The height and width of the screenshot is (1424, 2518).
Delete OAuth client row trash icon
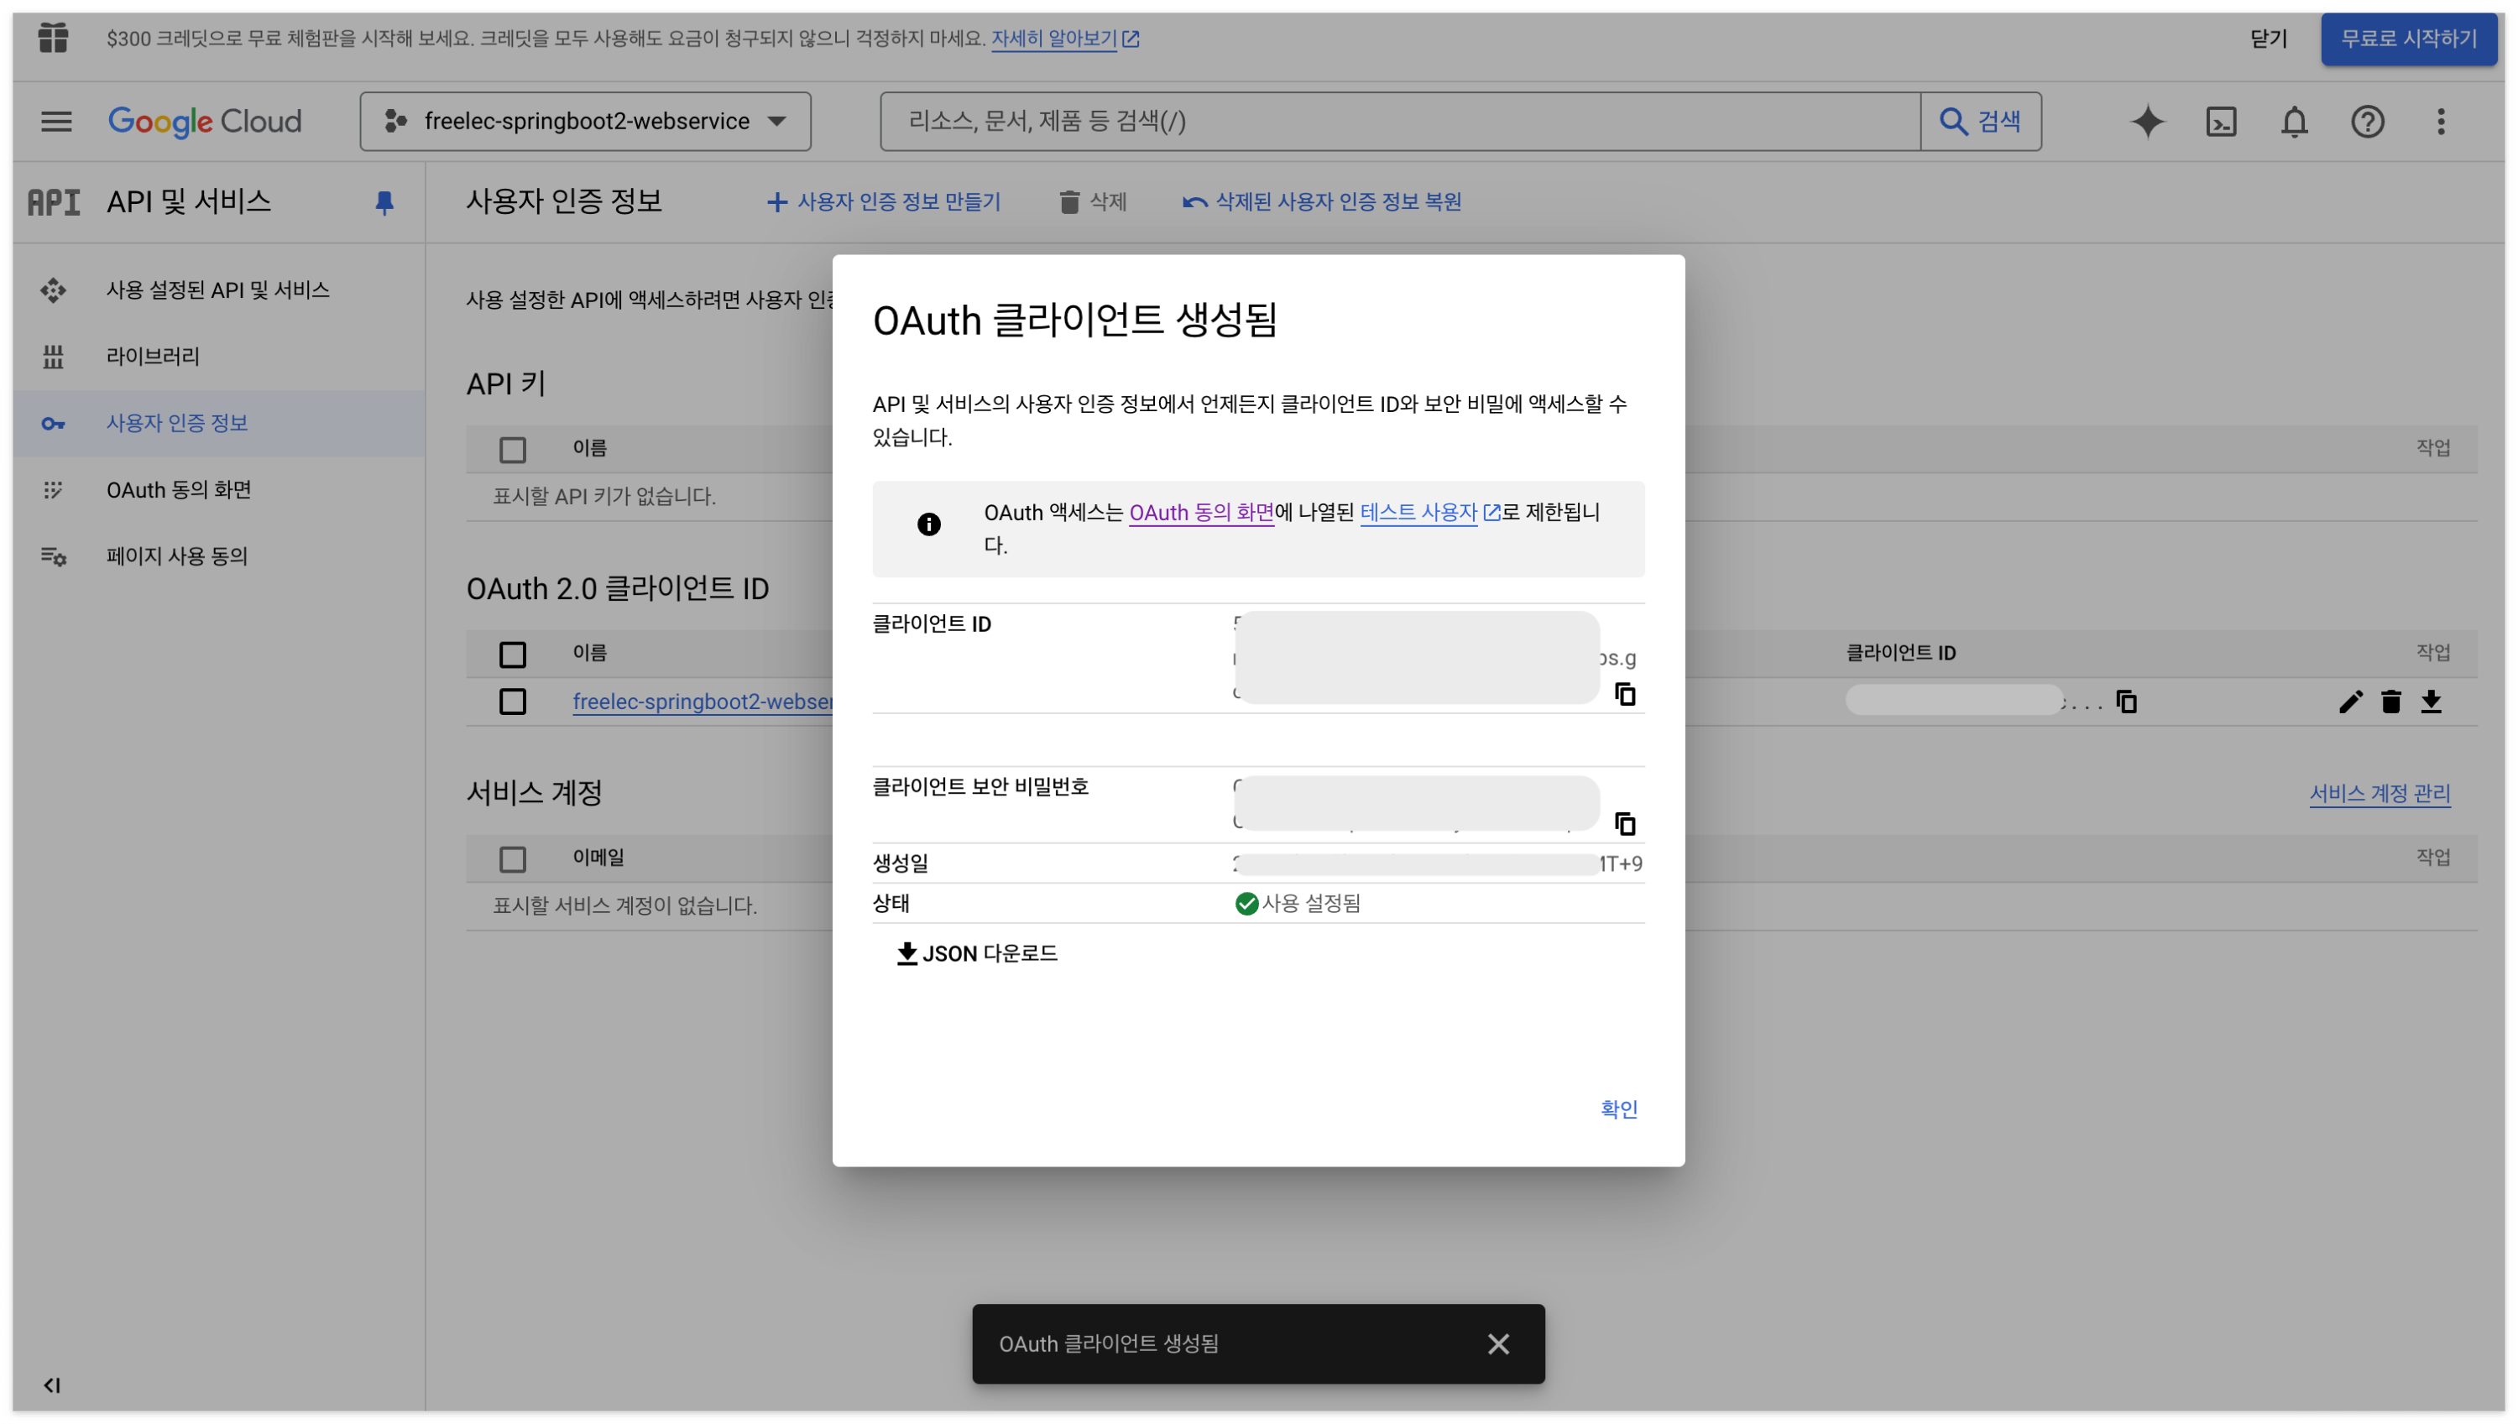coord(2390,702)
